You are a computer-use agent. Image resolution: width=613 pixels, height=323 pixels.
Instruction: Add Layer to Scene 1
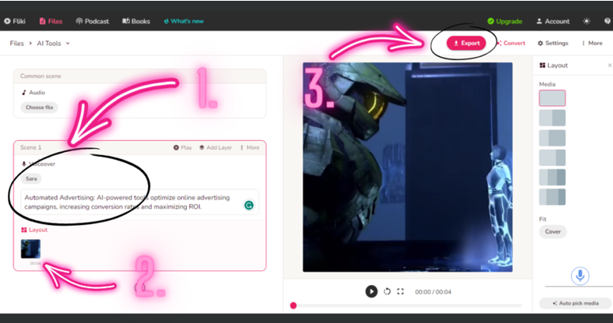[215, 147]
